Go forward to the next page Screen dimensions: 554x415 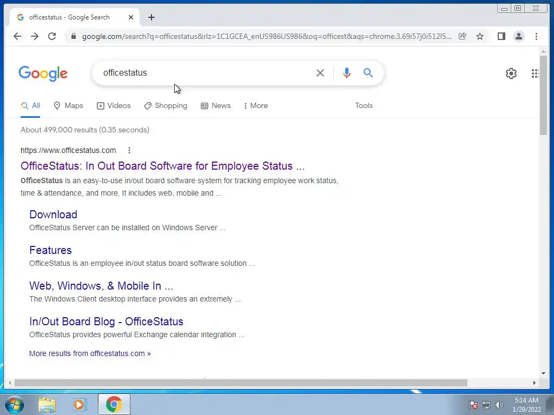click(35, 36)
